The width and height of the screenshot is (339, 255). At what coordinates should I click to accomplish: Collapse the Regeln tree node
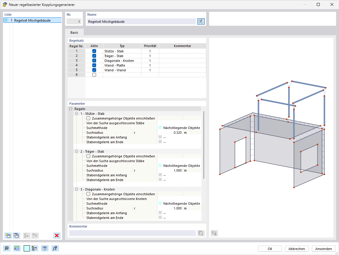[70, 109]
